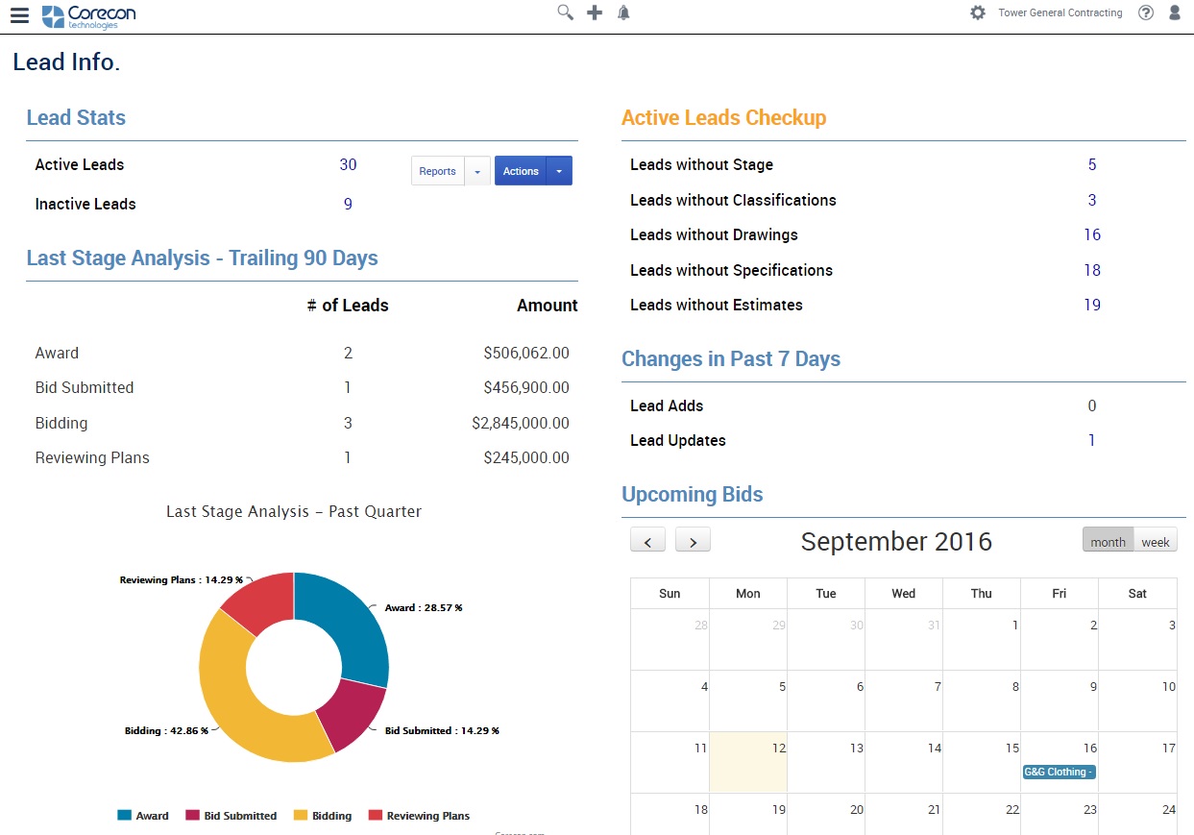This screenshot has width=1194, height=835.
Task: Go to next month in calendar
Action: [x=693, y=541]
